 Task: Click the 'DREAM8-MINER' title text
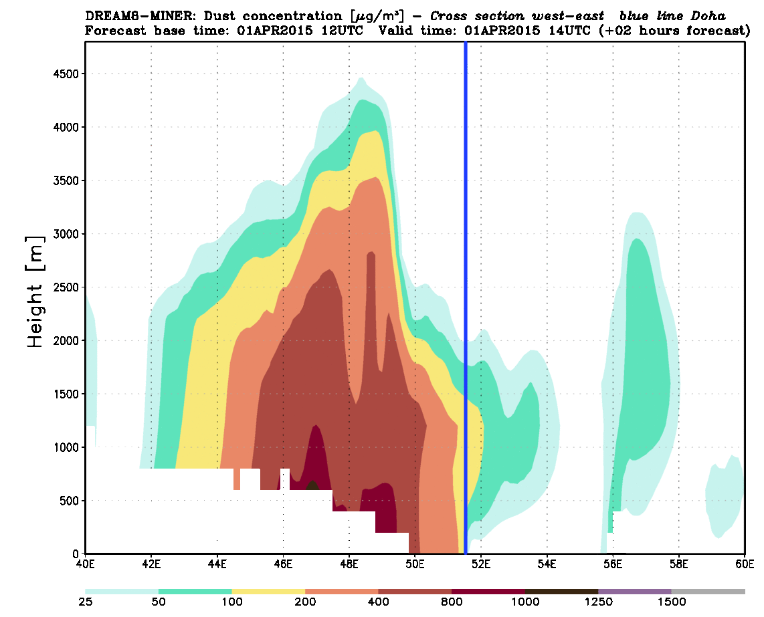(140, 16)
